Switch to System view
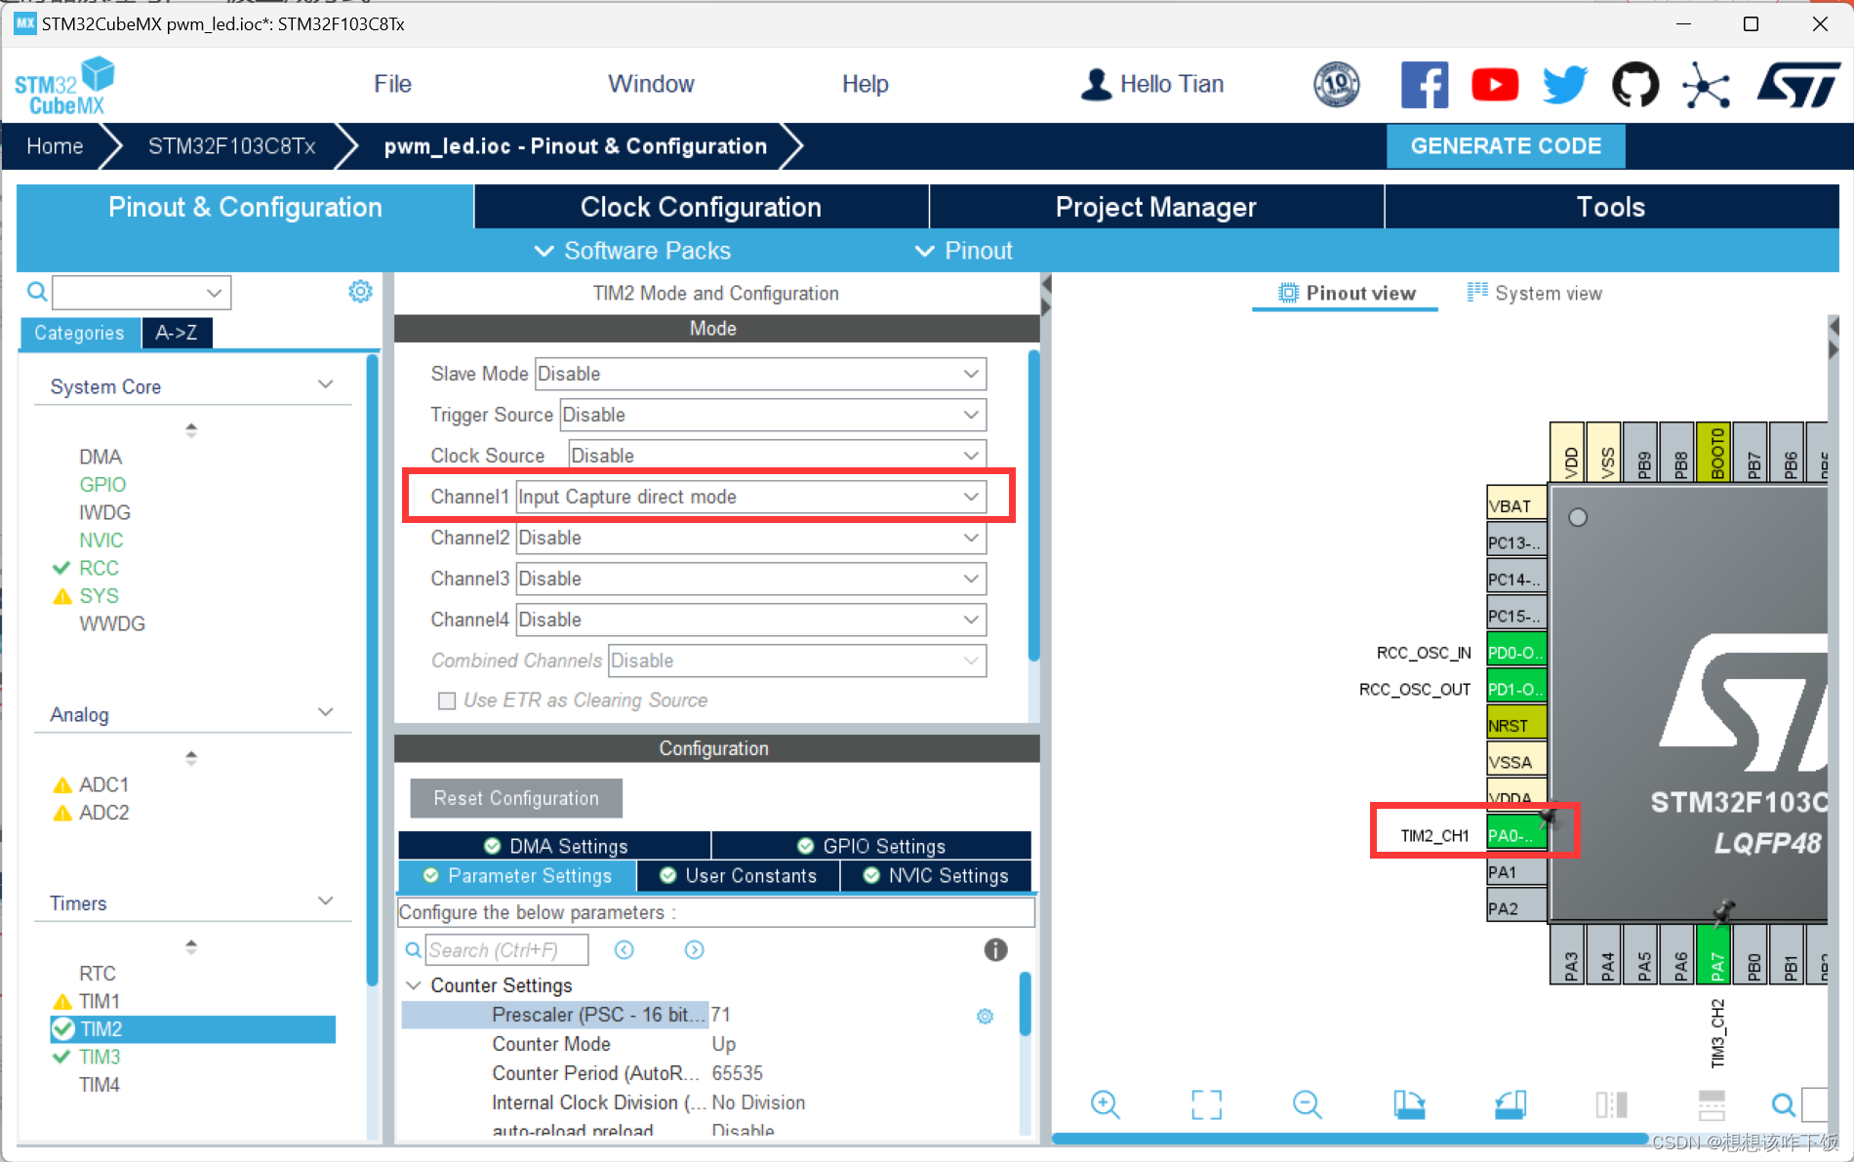Screen dimensions: 1854x1162 coord(1534,293)
